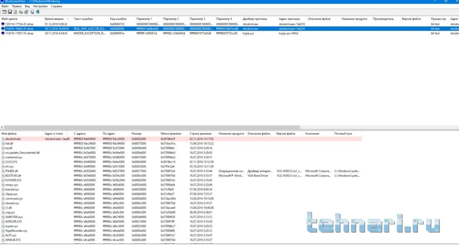Click the Refresh toolbar icon
This screenshot has width=459, height=245.
pyautogui.click(x=15, y=12)
